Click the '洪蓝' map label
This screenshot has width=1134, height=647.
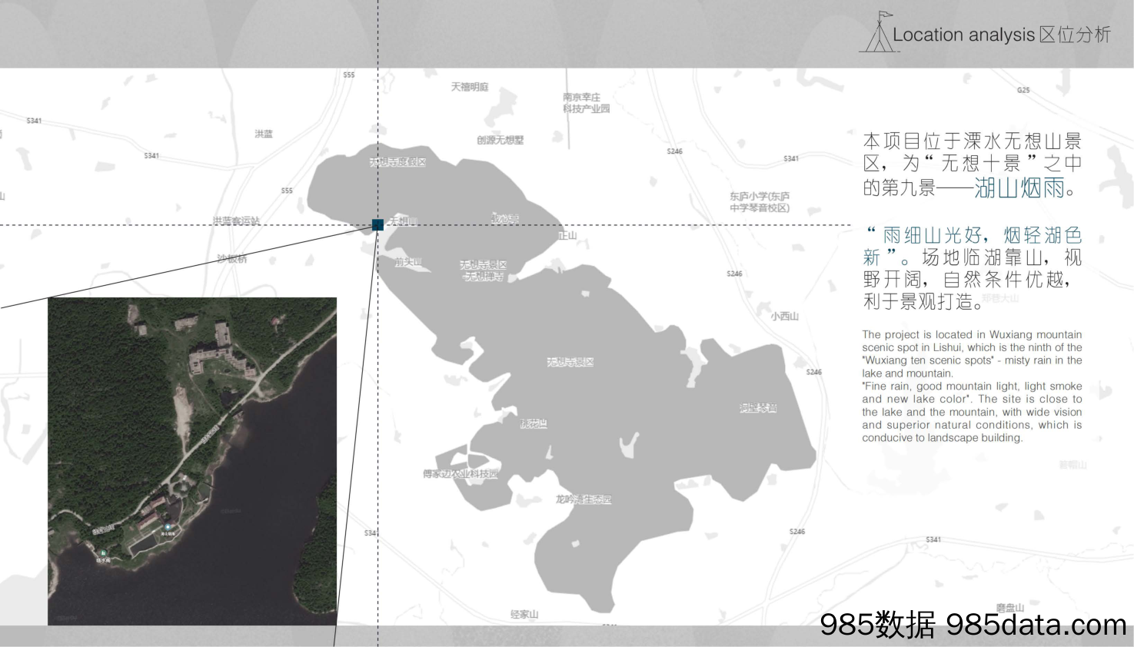[264, 134]
